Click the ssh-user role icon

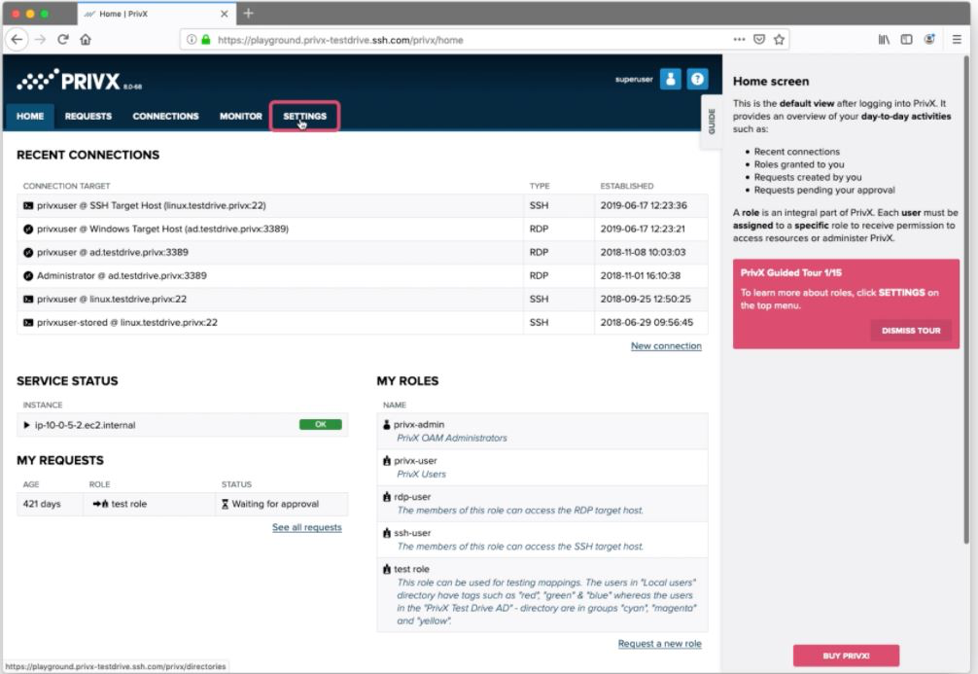coord(387,533)
